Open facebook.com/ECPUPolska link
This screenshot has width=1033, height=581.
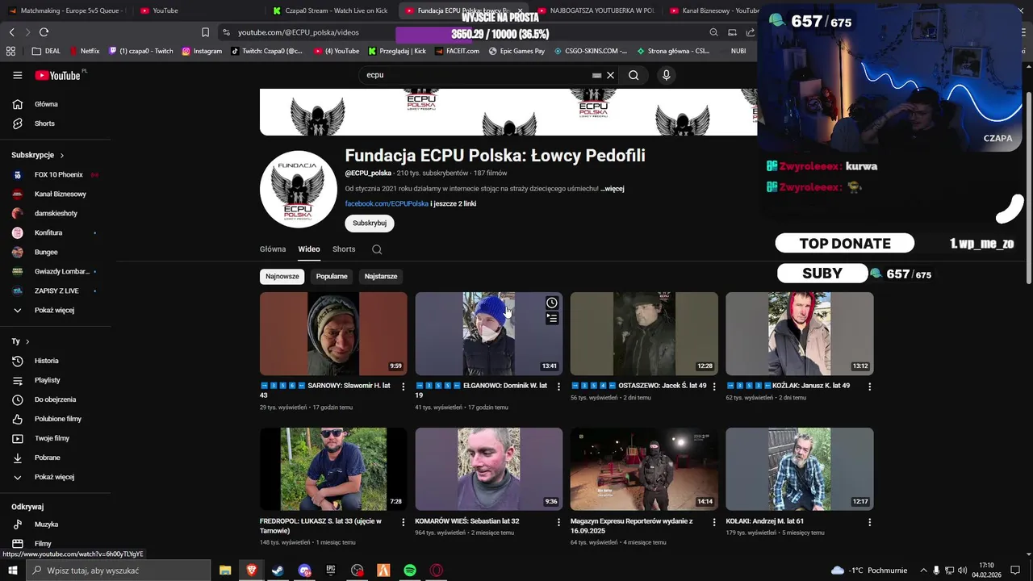pyautogui.click(x=387, y=204)
